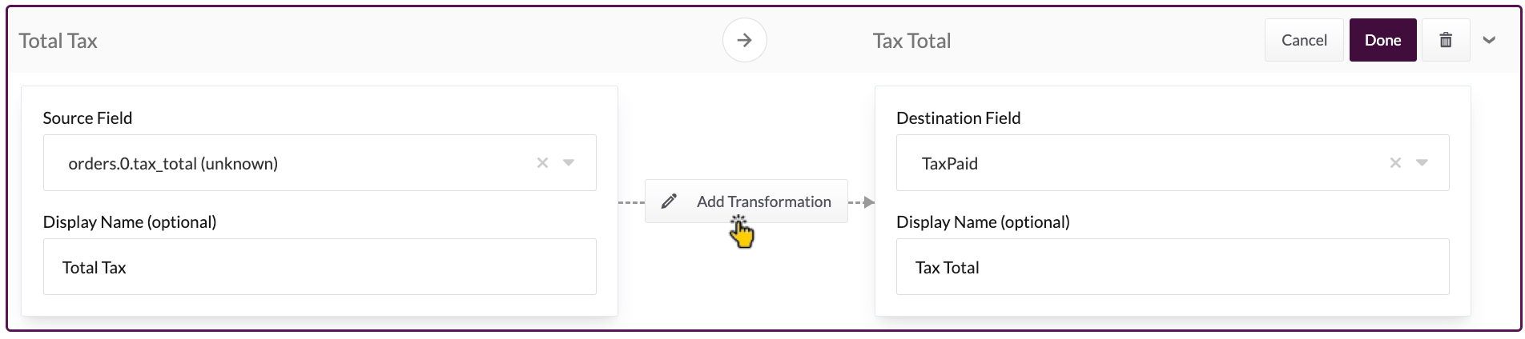Image resolution: width=1525 pixels, height=339 pixels.
Task: Click the Destination Field label
Action: [958, 118]
